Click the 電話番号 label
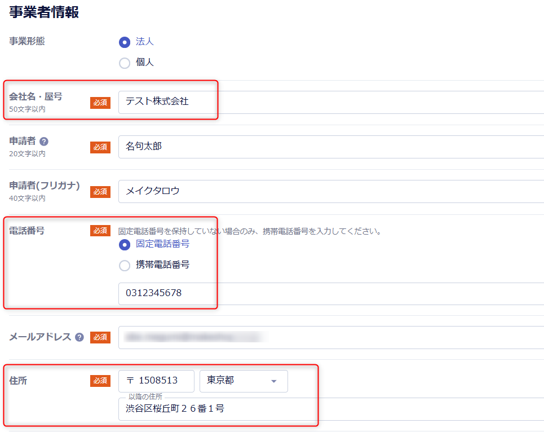This screenshot has height=432, width=544. [x=26, y=231]
